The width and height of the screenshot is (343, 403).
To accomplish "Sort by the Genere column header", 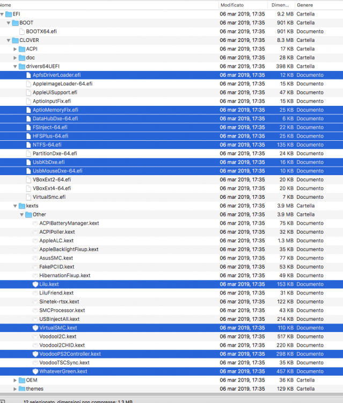I will [305, 5].
